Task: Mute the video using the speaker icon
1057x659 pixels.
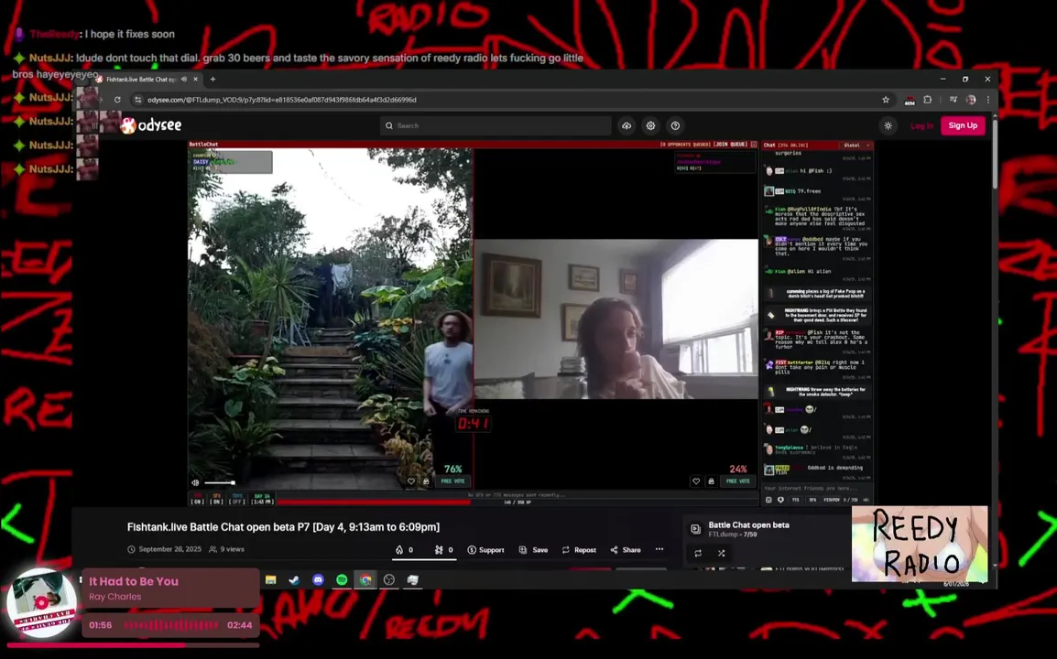Action: click(195, 482)
